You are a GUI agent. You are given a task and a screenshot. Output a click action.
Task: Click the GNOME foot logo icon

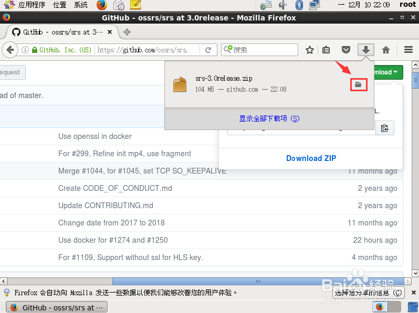coord(9,5)
